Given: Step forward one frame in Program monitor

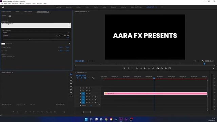Looking at the screenshot, I should click(149, 68).
